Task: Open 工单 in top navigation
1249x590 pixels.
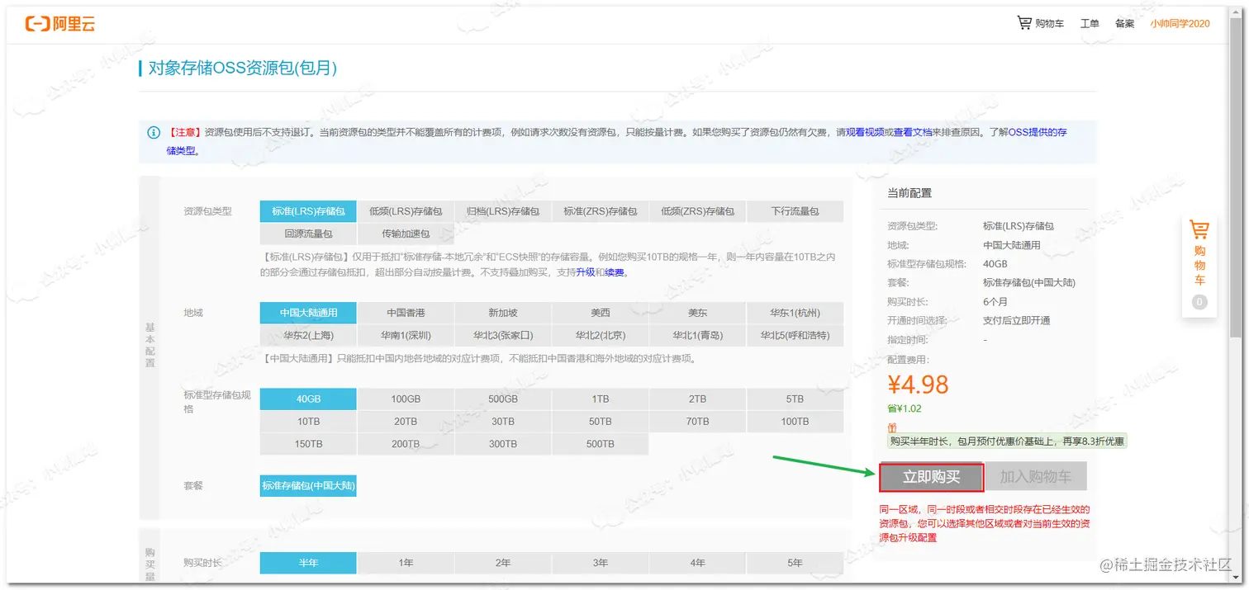Action: point(1090,24)
